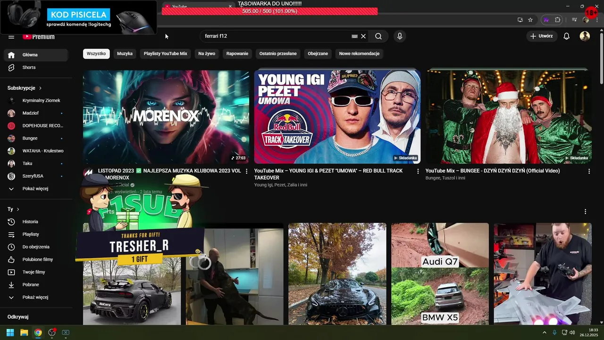
Task: Select the Ostatnio przesłane chip
Action: tap(278, 53)
